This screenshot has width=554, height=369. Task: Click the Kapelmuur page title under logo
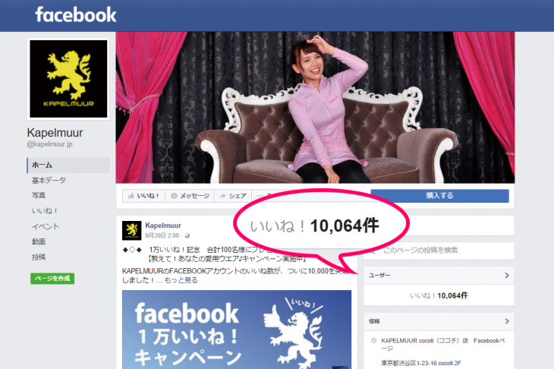55,133
